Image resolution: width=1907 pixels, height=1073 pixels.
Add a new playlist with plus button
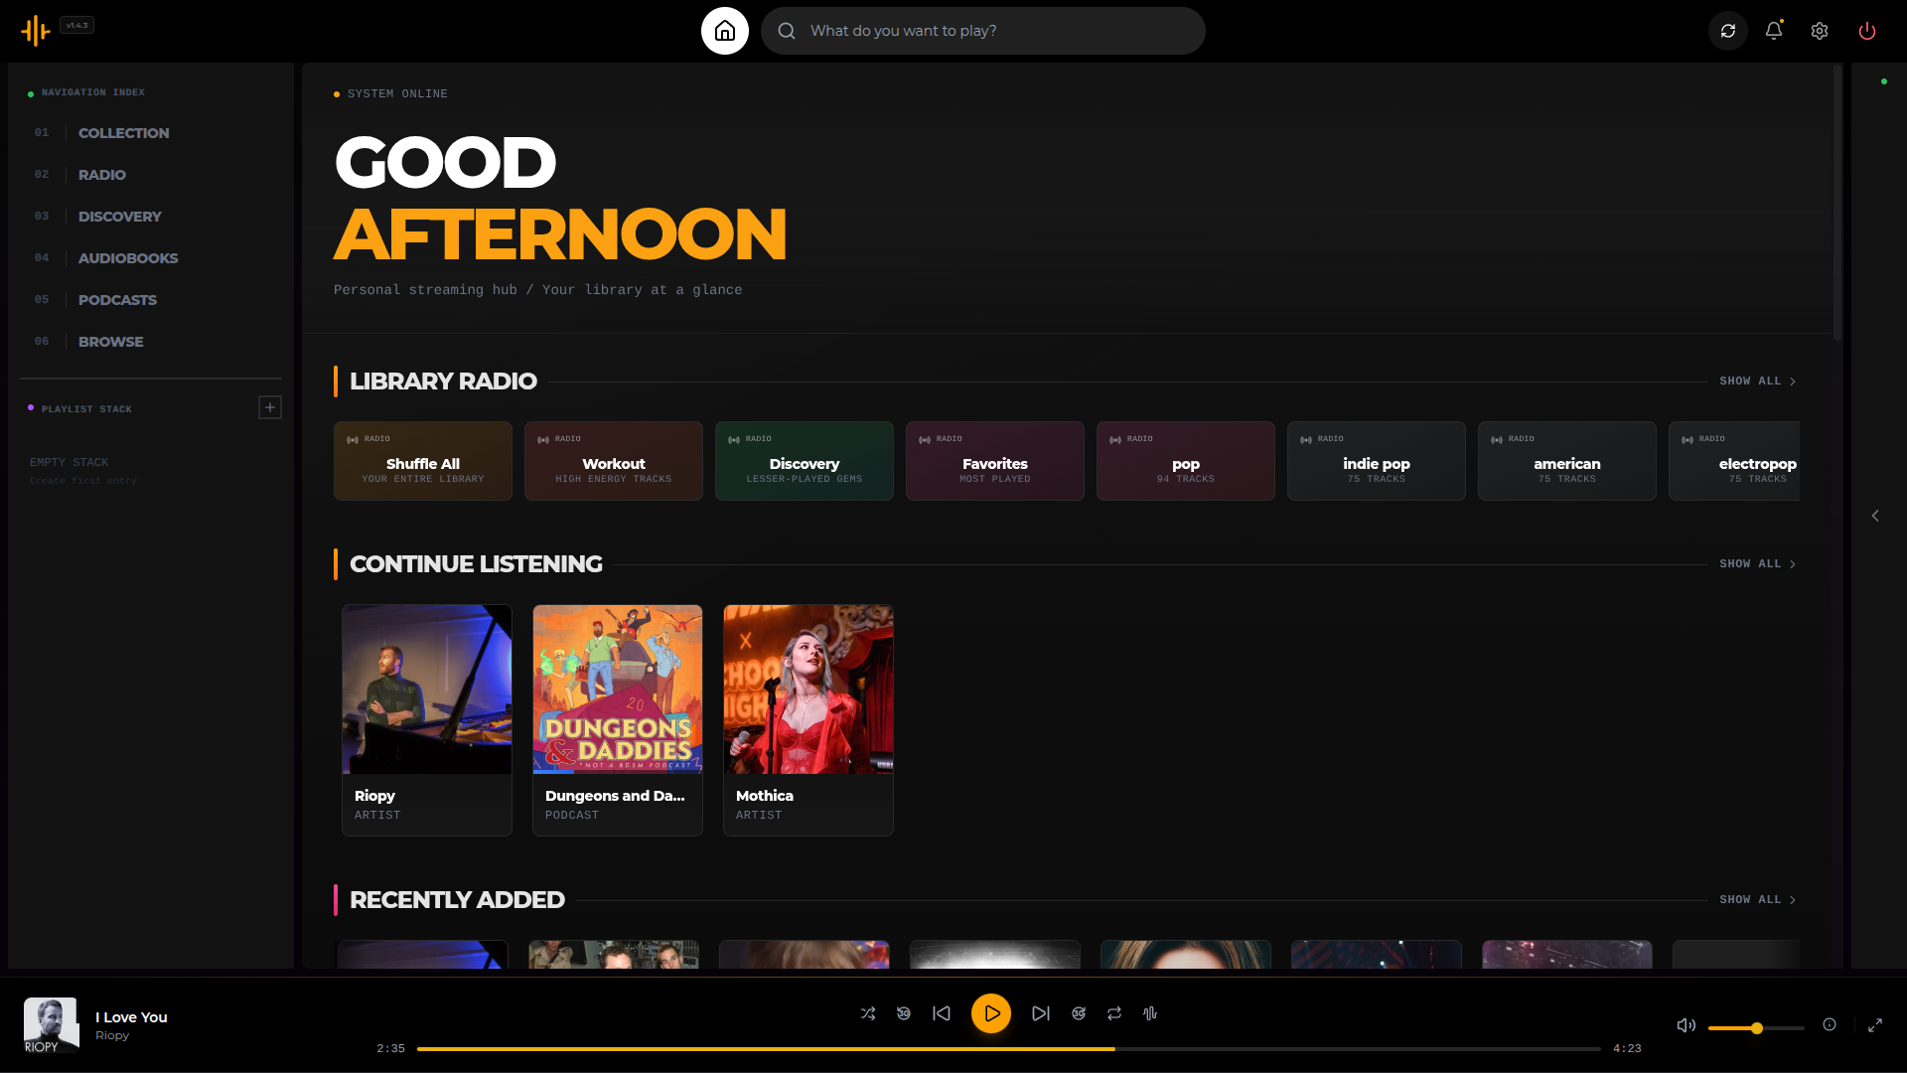click(x=269, y=407)
